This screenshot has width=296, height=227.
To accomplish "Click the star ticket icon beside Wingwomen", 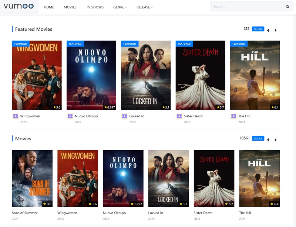I will pos(16,116).
